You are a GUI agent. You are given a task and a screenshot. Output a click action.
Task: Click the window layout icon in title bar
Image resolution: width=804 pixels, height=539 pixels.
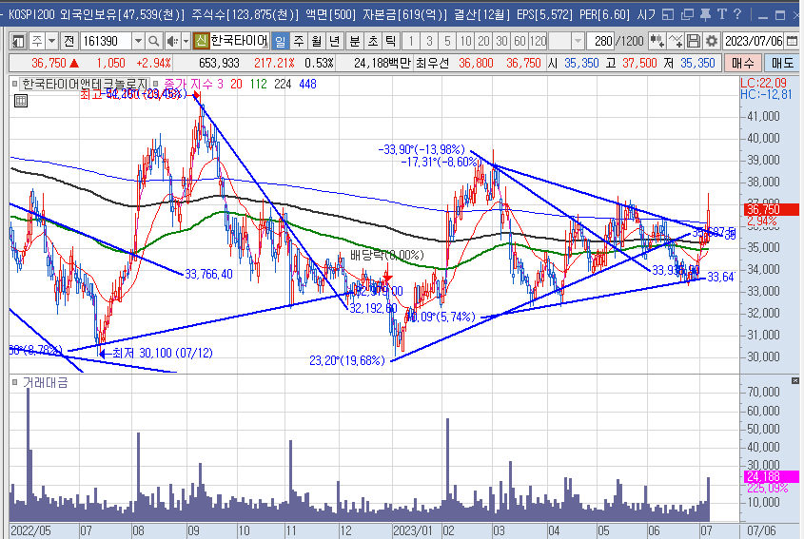pyautogui.click(x=668, y=14)
